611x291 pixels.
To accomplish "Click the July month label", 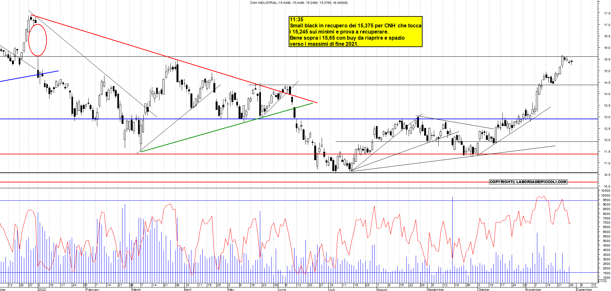I will 332,289.
